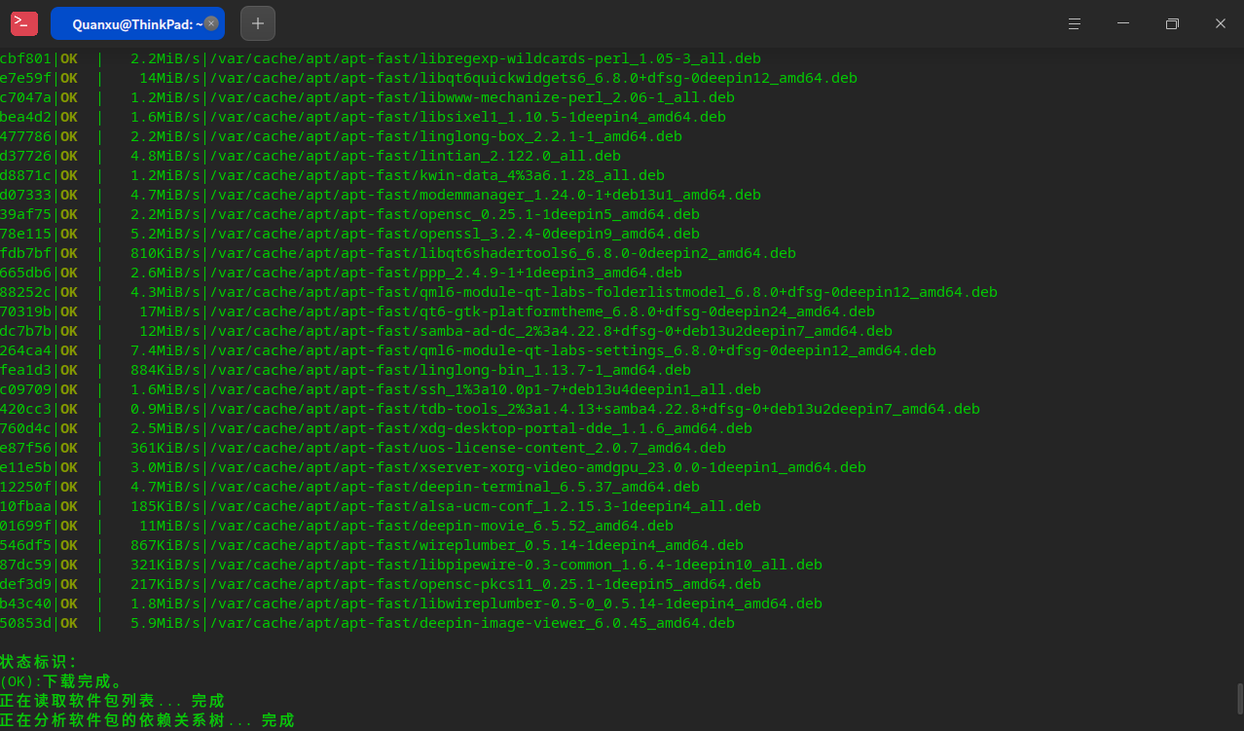The width and height of the screenshot is (1244, 731).
Task: Click the libpipewire-0.3-common package path
Action: coord(516,565)
